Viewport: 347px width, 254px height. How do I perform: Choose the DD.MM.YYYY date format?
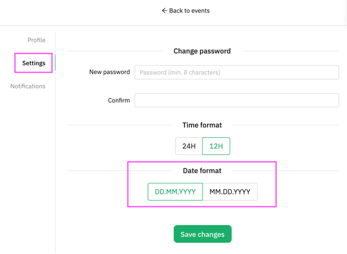[175, 192]
